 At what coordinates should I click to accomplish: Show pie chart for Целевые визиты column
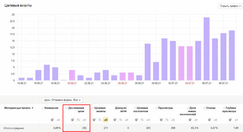click(x=94, y=120)
